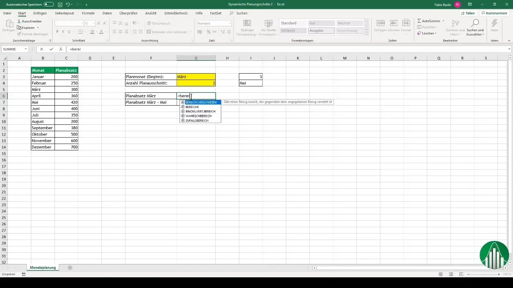This screenshot has width=513, height=288.
Task: Collapse the ribbon with the chevron
Action: (x=509, y=41)
